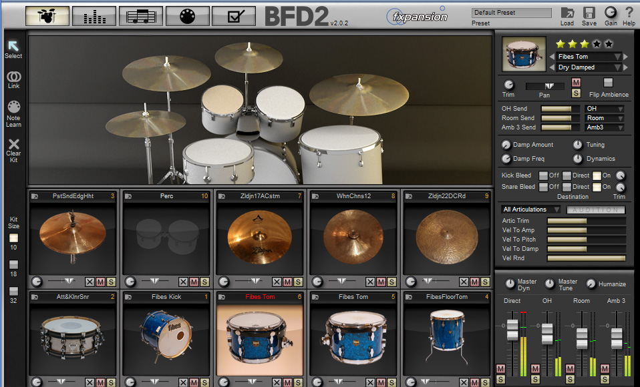
Task: Set Snare Bleed to On
Action: click(x=597, y=187)
